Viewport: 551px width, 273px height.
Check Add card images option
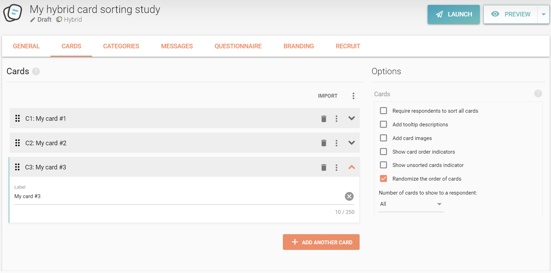(383, 138)
